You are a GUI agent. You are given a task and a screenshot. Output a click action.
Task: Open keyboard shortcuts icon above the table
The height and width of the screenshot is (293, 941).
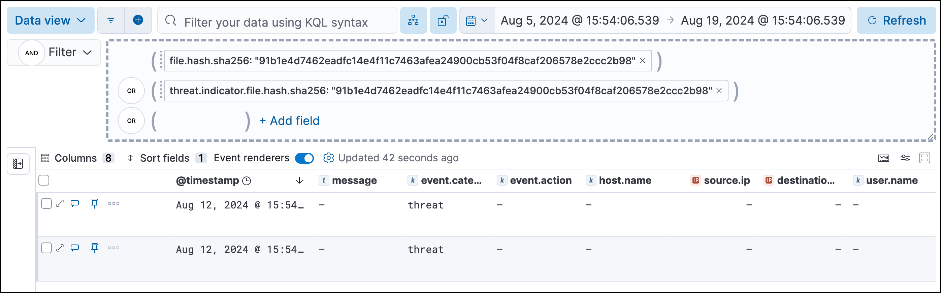pyautogui.click(x=884, y=158)
